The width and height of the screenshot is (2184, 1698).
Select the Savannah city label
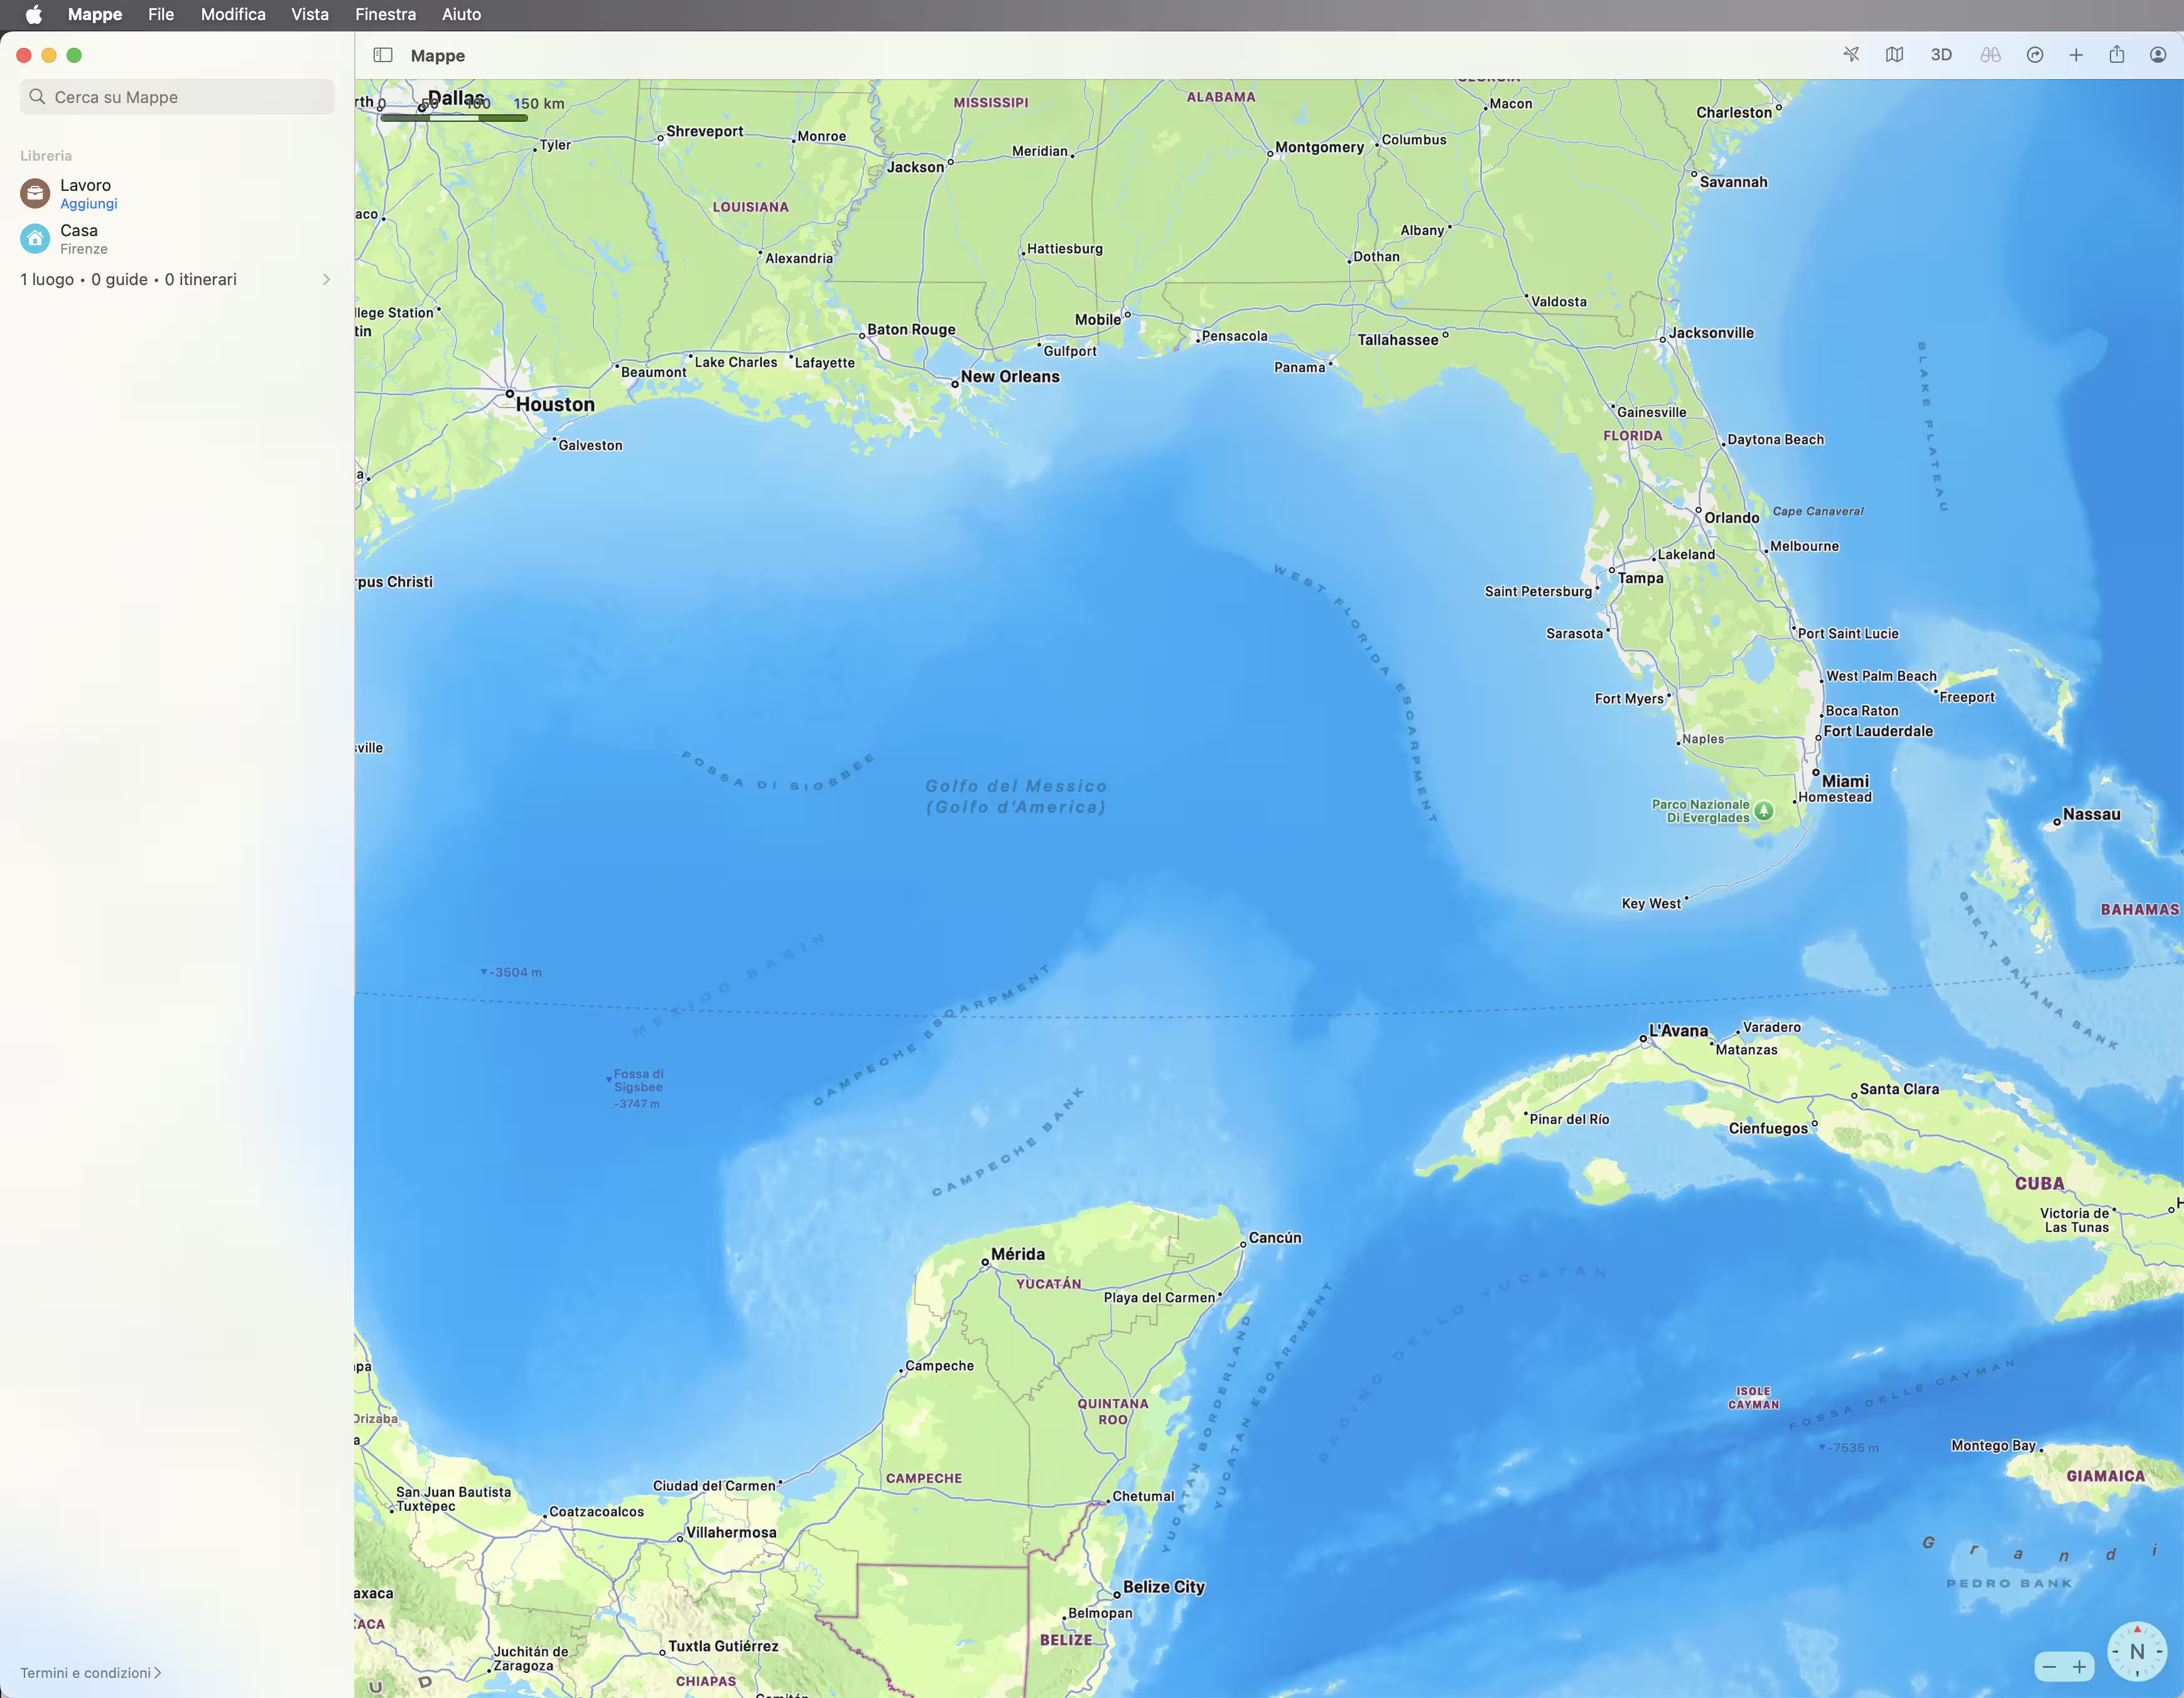(1733, 182)
